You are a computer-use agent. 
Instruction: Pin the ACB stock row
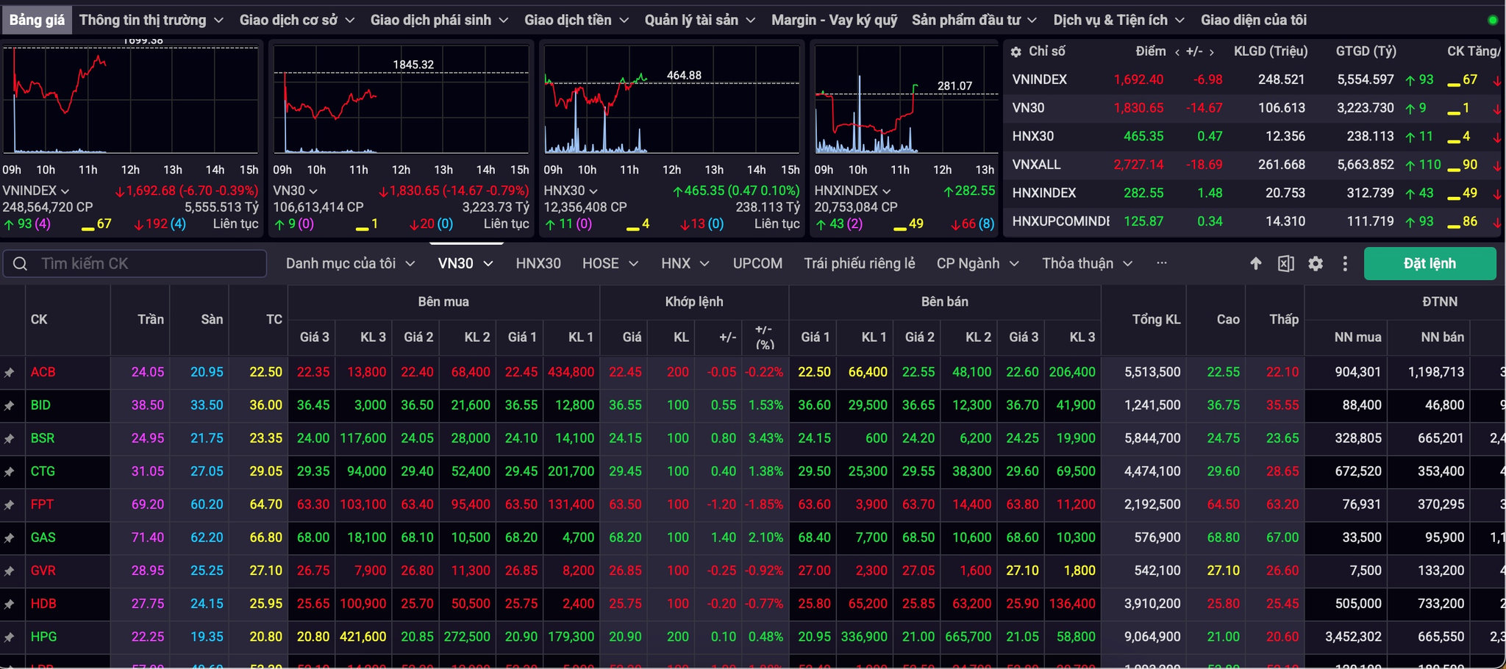(9, 373)
